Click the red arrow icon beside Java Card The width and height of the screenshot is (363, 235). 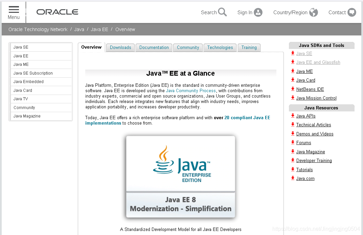tap(293, 80)
